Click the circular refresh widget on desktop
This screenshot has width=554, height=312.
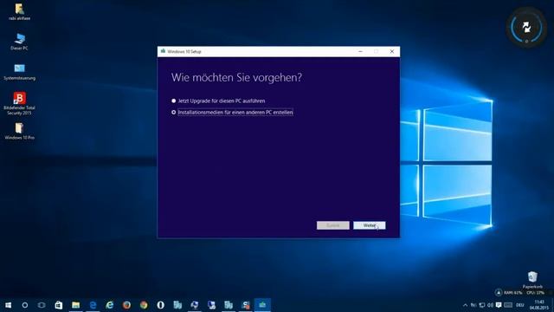[x=526, y=27]
